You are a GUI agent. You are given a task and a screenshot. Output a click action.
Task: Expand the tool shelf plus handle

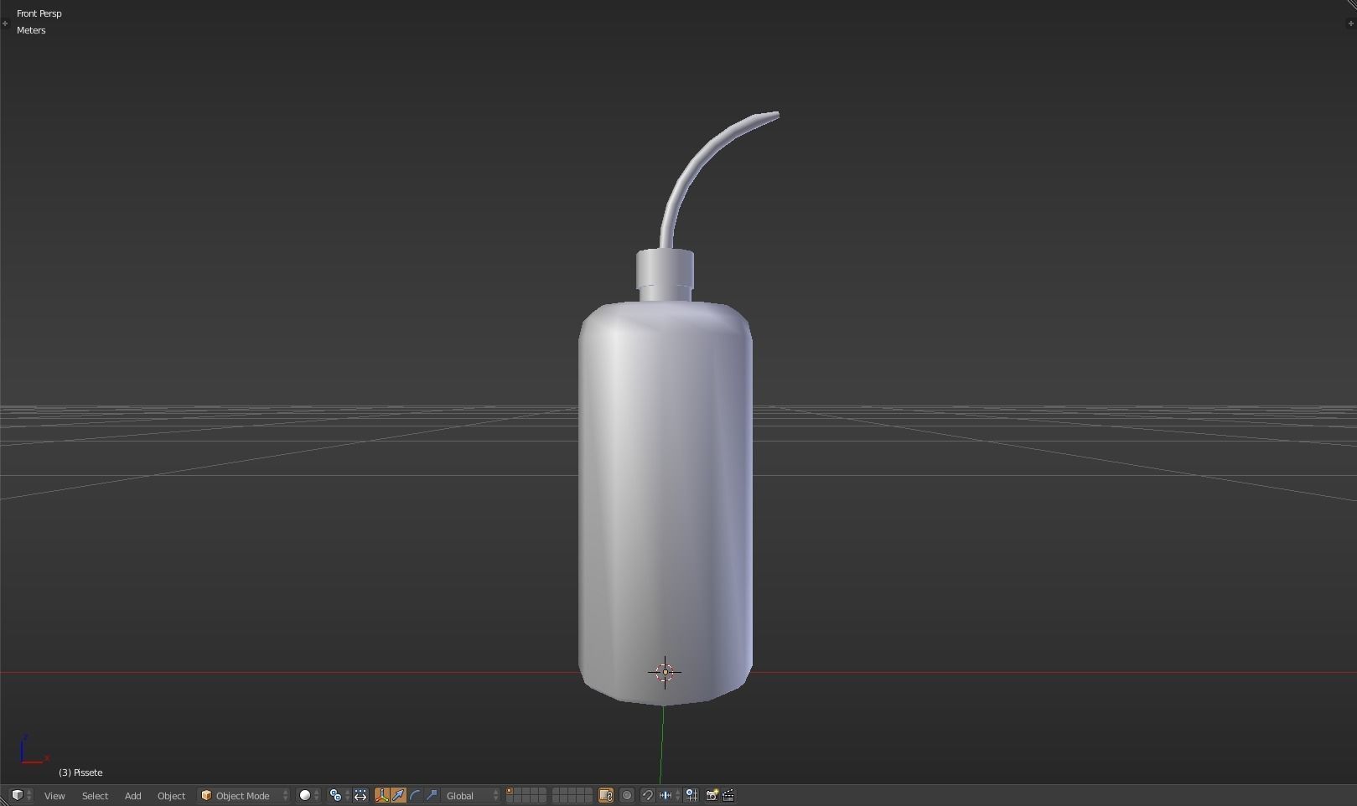(5, 23)
